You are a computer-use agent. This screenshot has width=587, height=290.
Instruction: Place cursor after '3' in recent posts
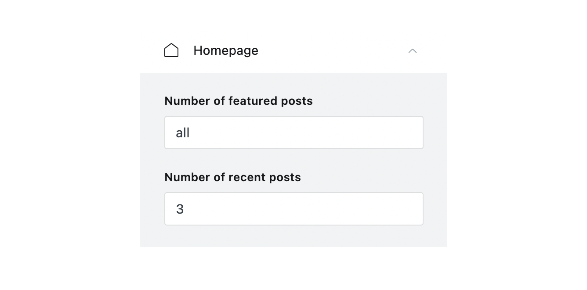coord(185,209)
